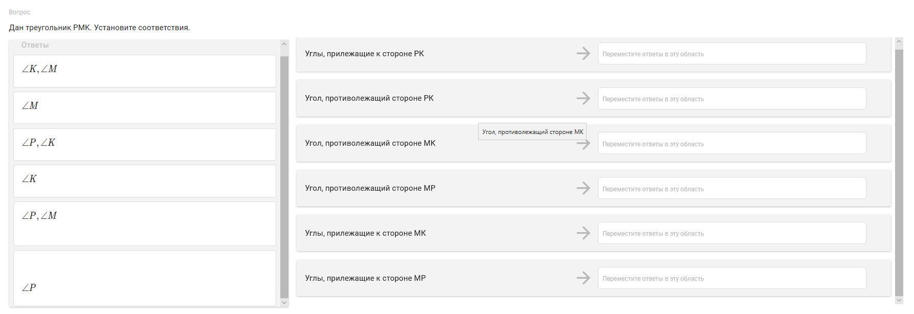This screenshot has height=314, width=914.
Task: Click drop area for 'Угол, противолежащий стороне МК'
Action: click(x=731, y=143)
